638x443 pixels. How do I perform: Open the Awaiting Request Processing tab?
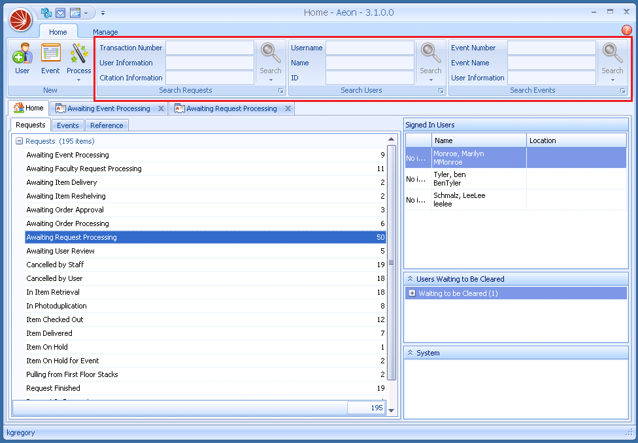point(231,108)
